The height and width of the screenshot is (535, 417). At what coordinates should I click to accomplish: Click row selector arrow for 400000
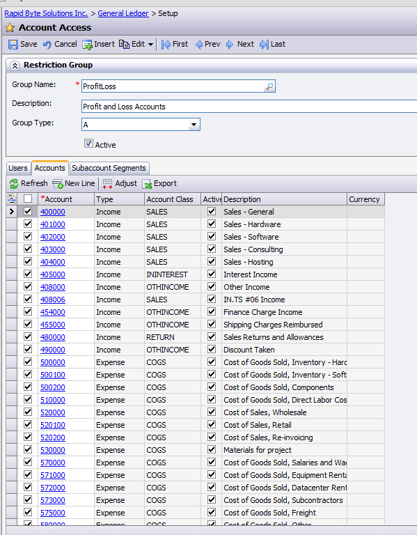(x=12, y=212)
